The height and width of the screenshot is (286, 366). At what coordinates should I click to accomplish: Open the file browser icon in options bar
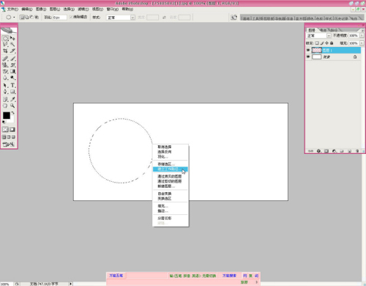point(234,17)
